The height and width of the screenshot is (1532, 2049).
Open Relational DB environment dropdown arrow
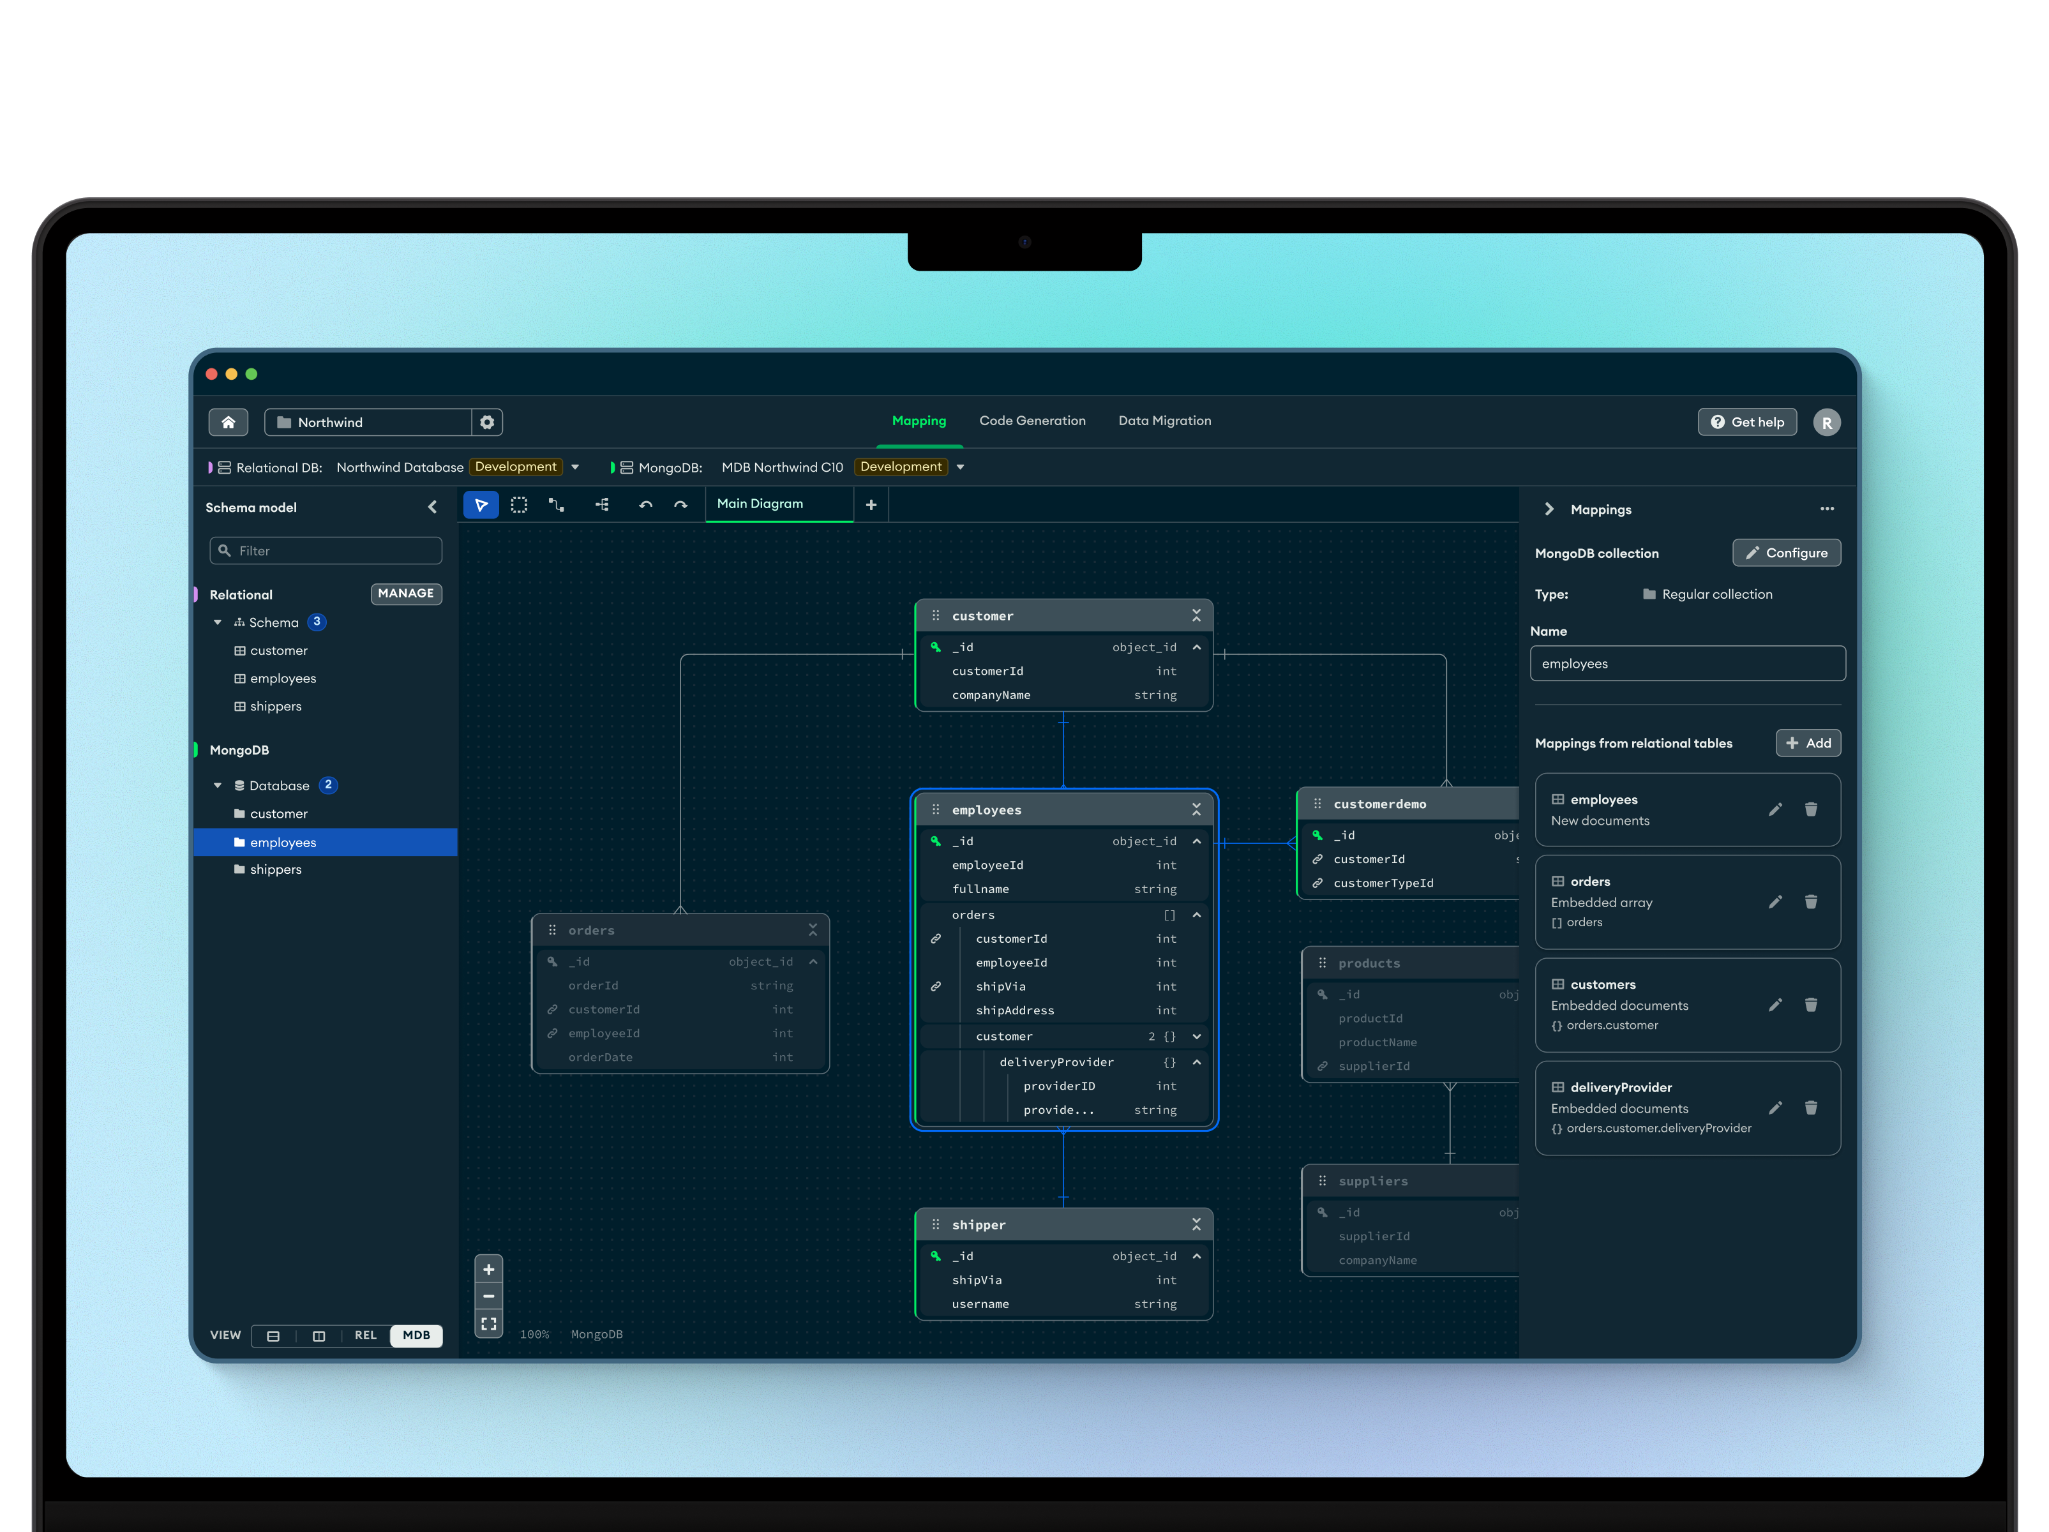point(575,467)
